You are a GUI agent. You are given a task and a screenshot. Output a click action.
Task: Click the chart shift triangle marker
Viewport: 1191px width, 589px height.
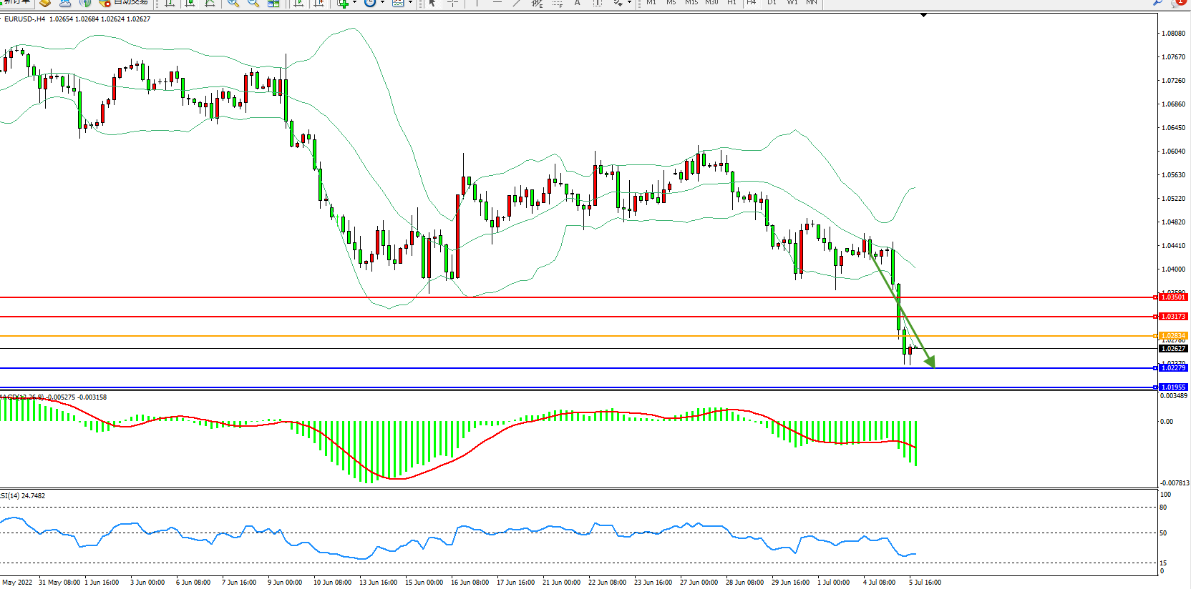tap(923, 15)
